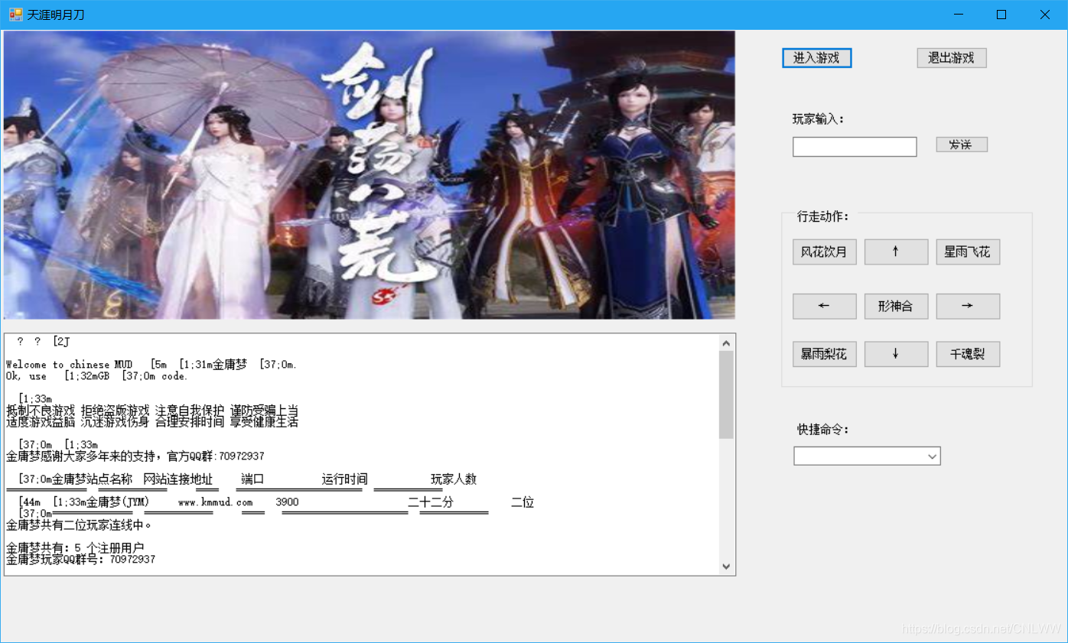The height and width of the screenshot is (643, 1068).
Task: Click the '运行时间' column header text
Action: tap(345, 479)
